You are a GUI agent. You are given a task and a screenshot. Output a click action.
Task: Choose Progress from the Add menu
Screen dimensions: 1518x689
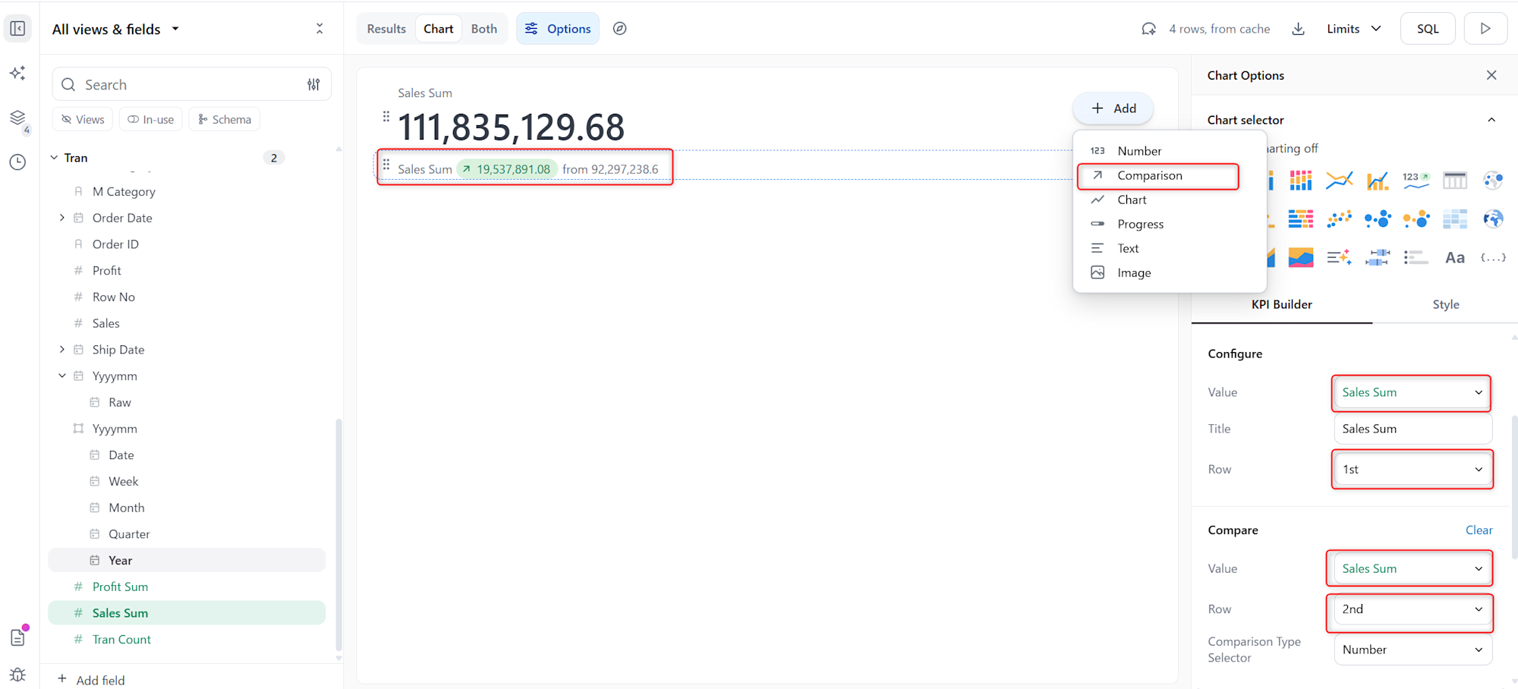(x=1170, y=224)
